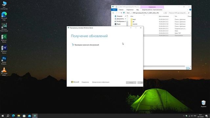Open the Mail app from the taskbar
The image size is (210, 118).
[x=30, y=116]
